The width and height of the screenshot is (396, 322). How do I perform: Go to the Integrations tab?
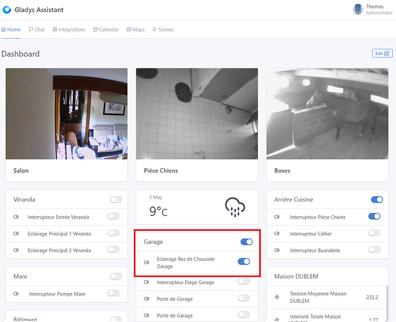coord(69,30)
